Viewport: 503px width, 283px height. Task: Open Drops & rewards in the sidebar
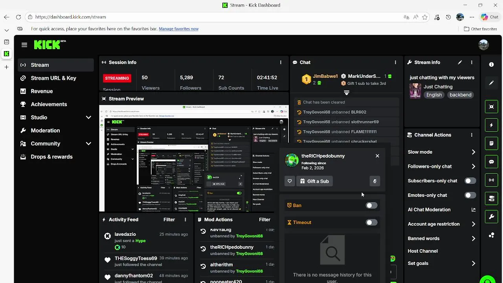55,157
